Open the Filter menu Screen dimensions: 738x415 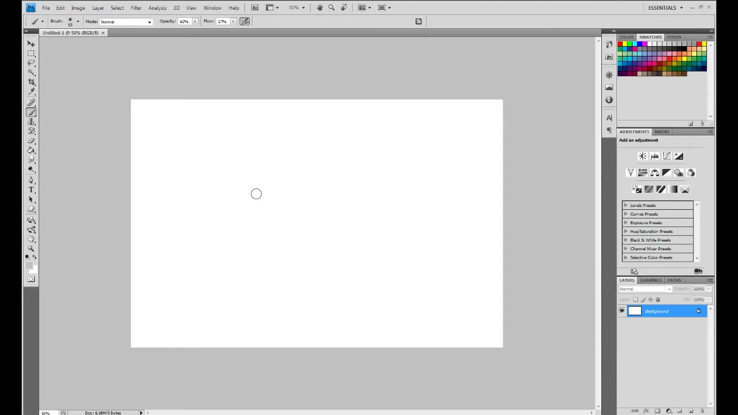point(136,8)
